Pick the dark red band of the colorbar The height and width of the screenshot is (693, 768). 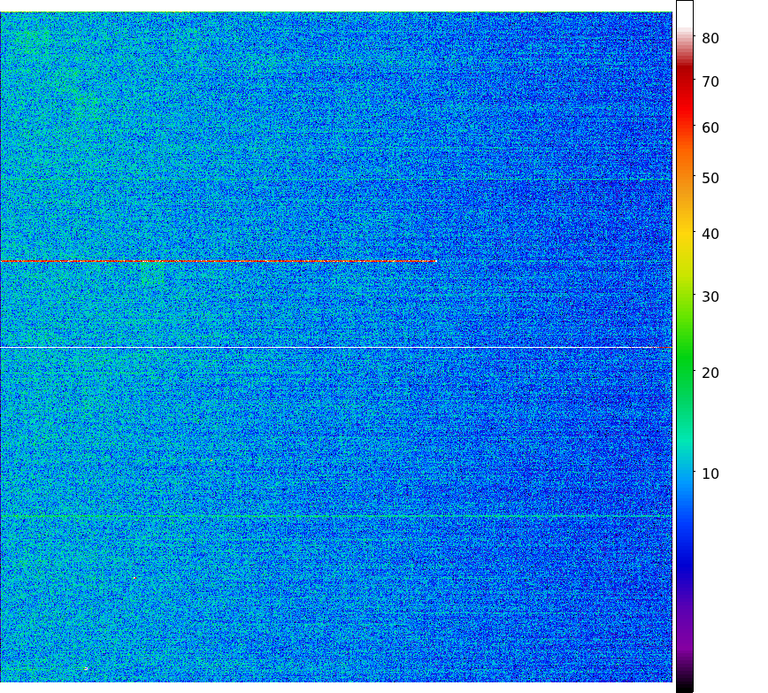(x=684, y=75)
